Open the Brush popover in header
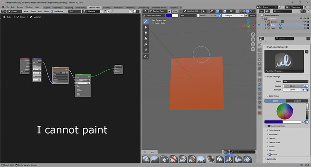This screenshot has height=167, width=311. pyautogui.click(x=252, y=15)
